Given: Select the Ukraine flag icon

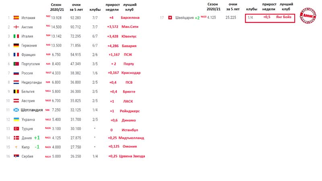Looking at the screenshot, I should 17,119.
